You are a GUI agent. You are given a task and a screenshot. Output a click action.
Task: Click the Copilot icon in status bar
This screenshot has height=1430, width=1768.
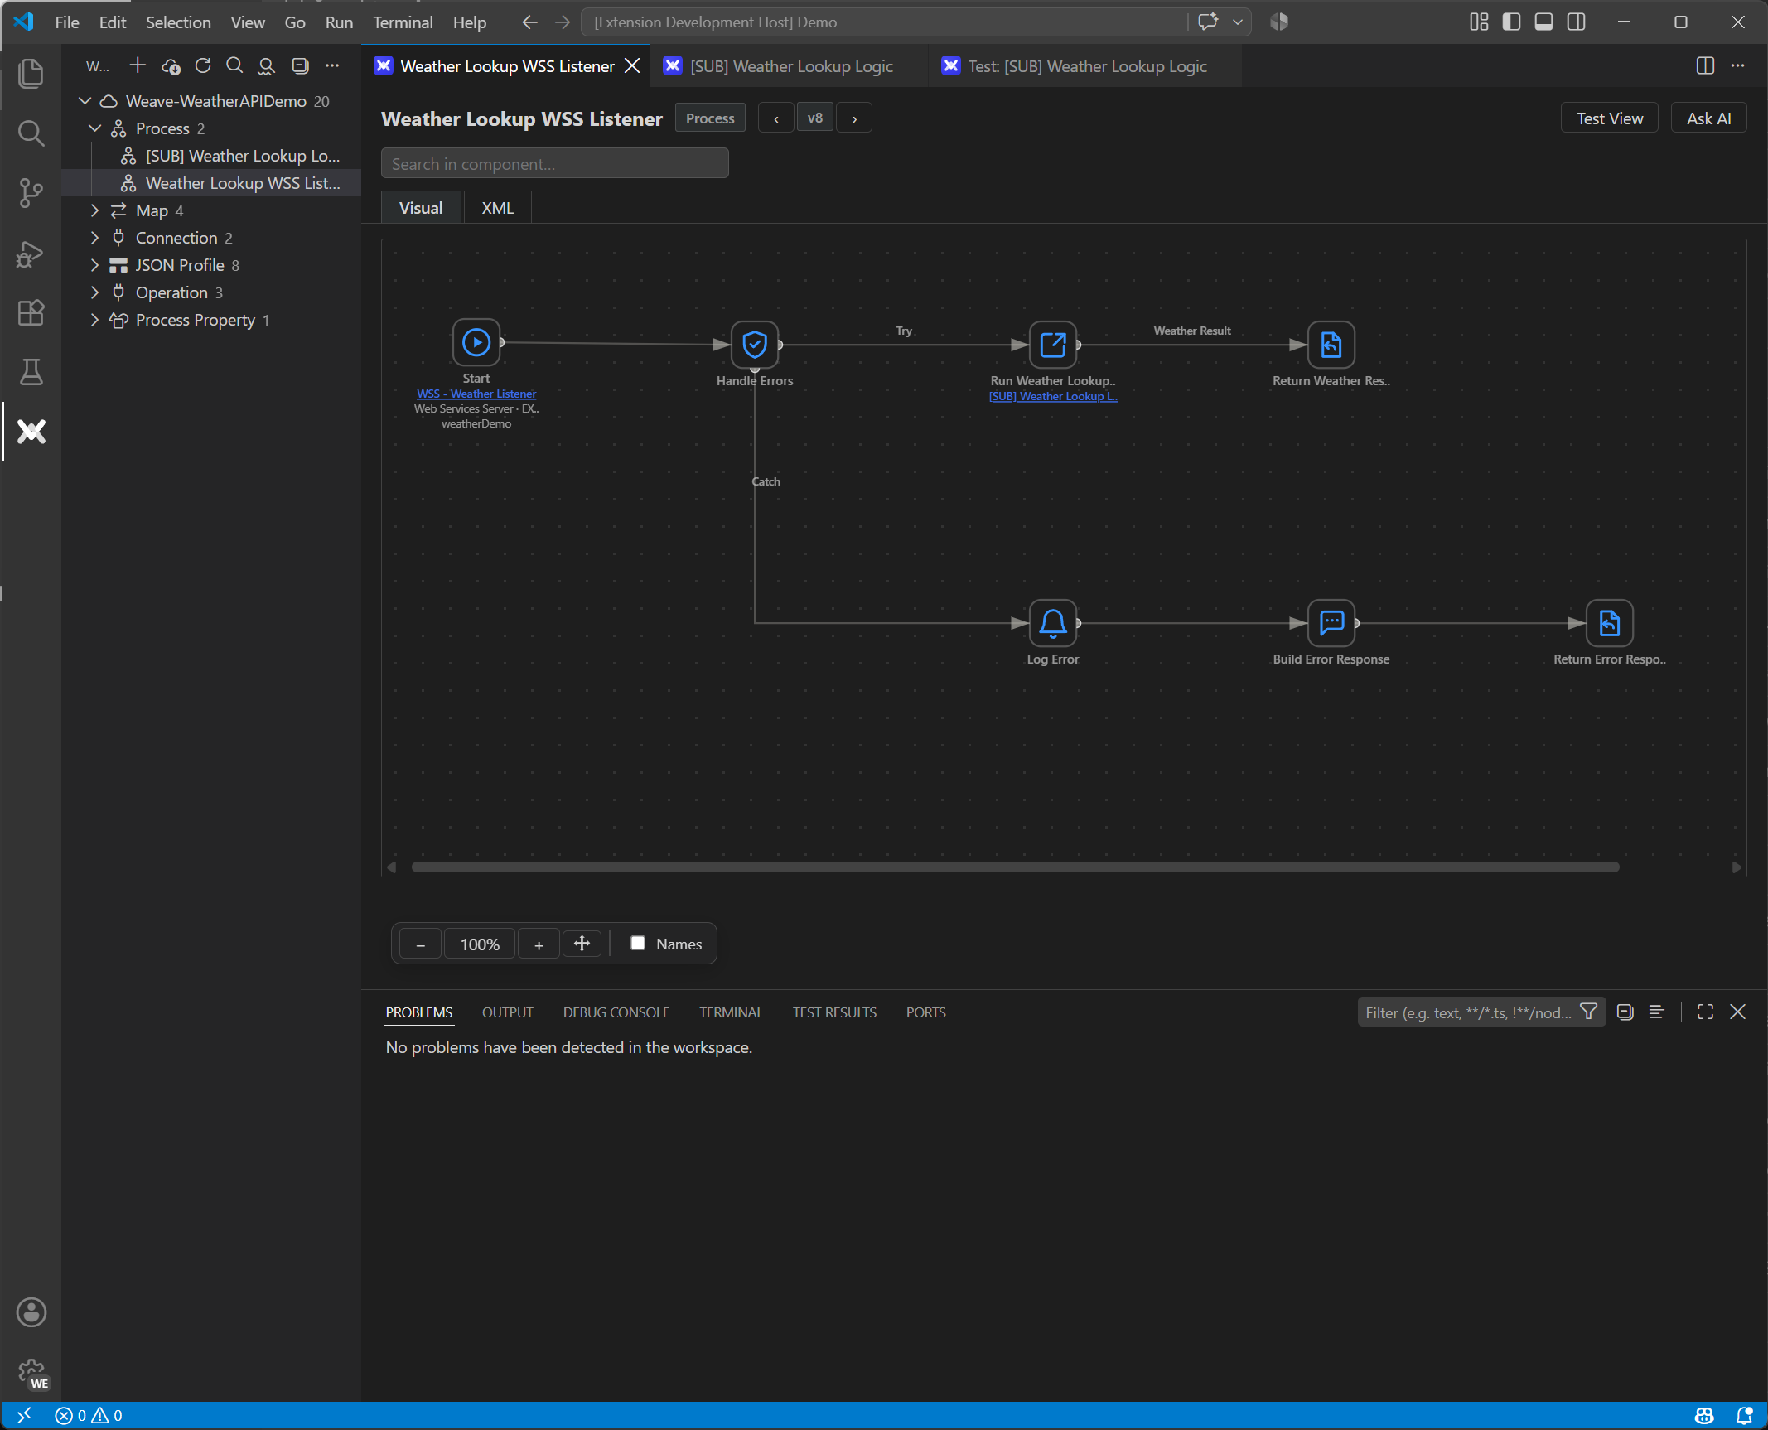click(1704, 1415)
